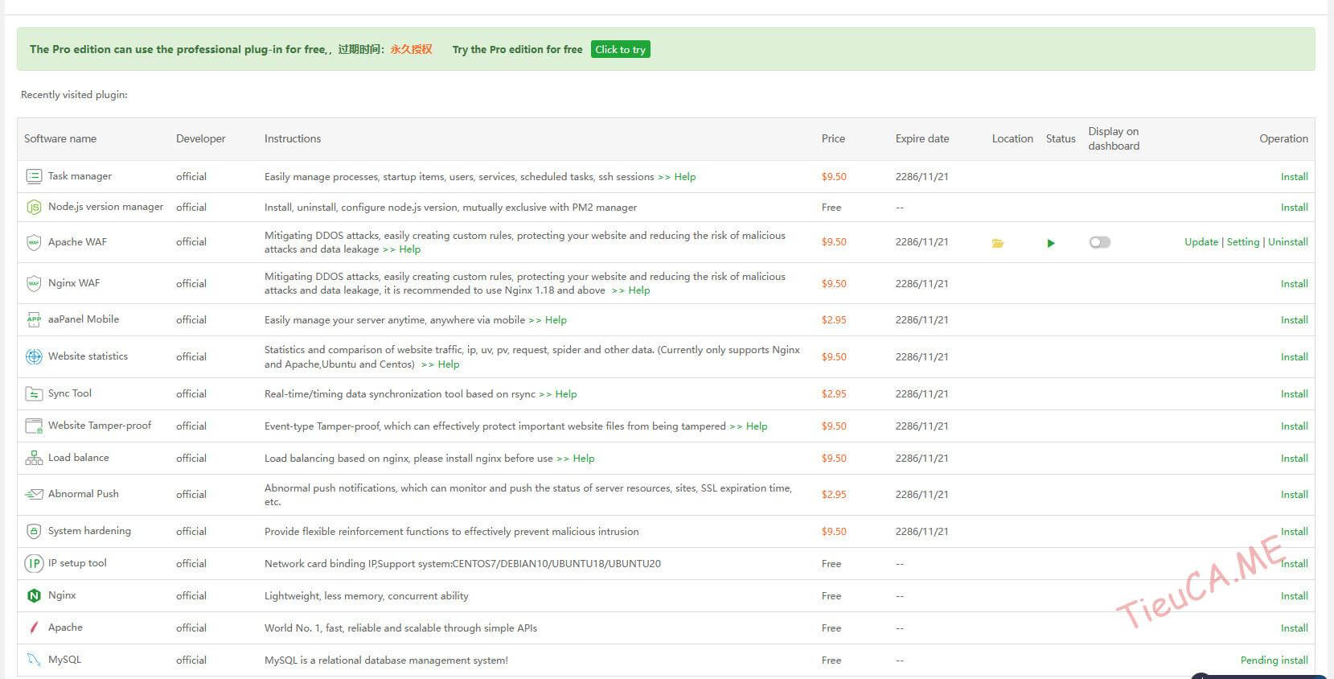Click the Website Tamper-proof plugin name
The height and width of the screenshot is (679, 1334).
[100, 426]
